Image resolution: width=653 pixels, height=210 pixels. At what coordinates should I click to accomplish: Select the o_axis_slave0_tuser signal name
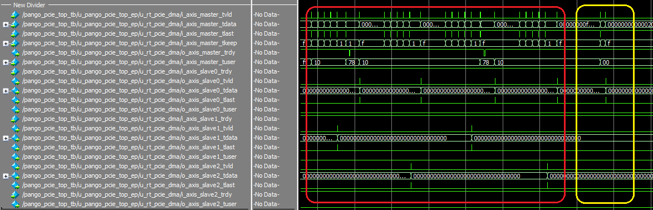[x=129, y=109]
